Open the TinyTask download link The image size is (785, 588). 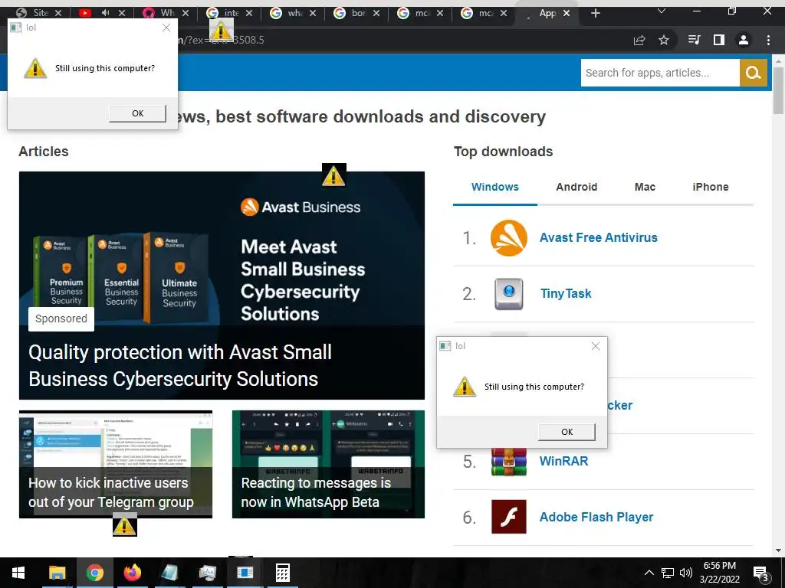(566, 293)
